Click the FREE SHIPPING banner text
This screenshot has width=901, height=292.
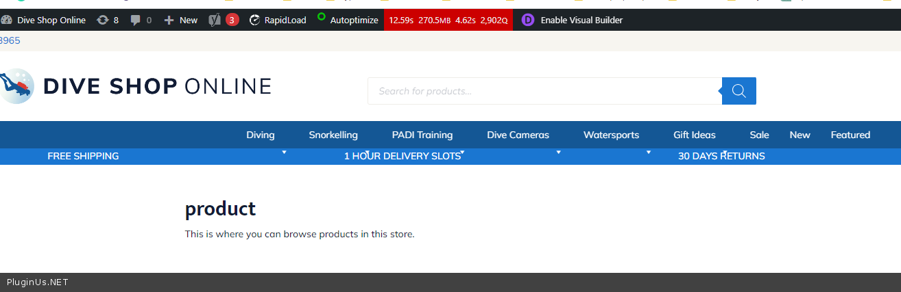83,156
